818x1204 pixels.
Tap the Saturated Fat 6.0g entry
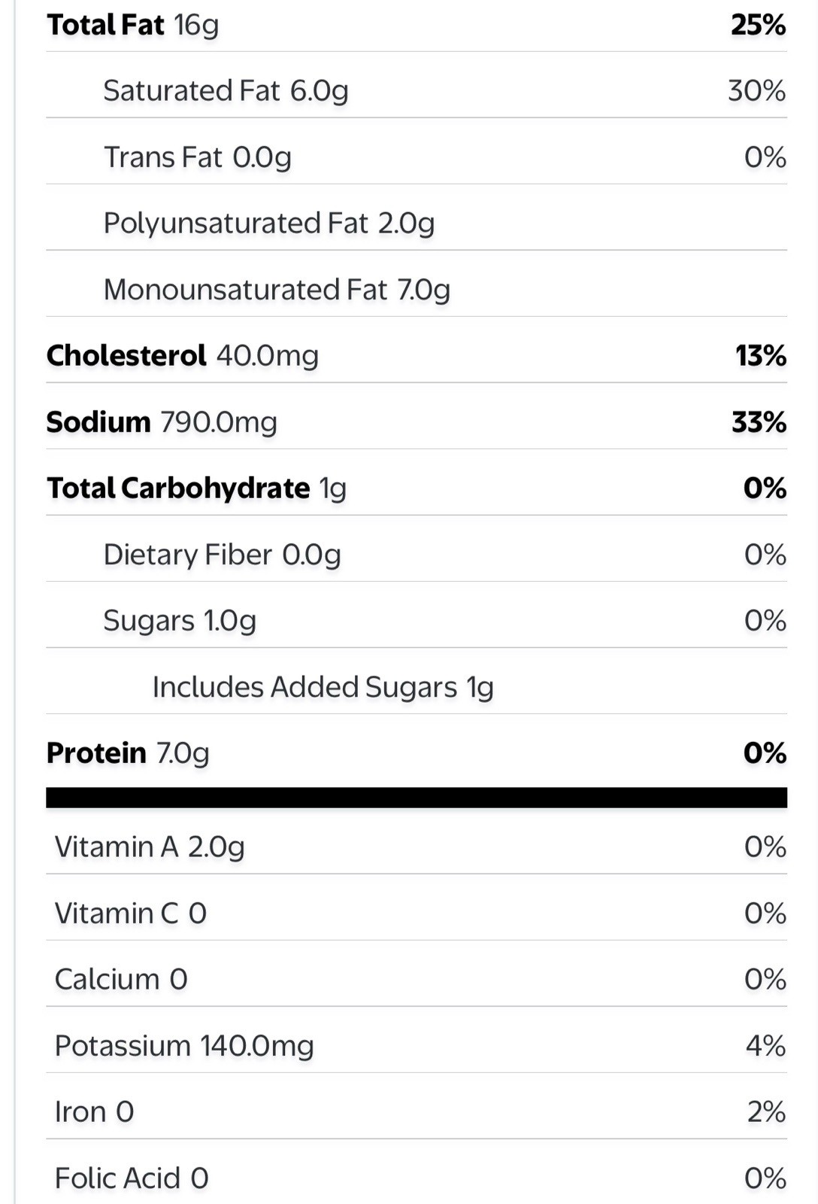pyautogui.click(x=417, y=90)
